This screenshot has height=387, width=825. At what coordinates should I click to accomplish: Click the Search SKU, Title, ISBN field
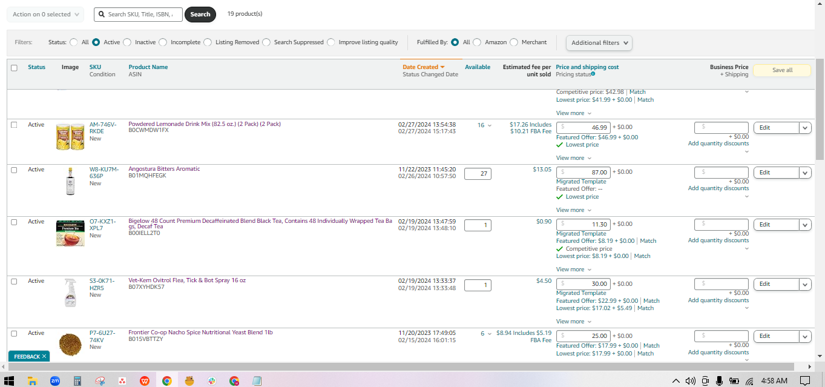(139, 15)
